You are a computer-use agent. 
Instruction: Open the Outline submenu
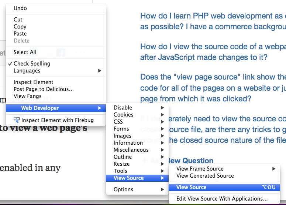point(137,157)
